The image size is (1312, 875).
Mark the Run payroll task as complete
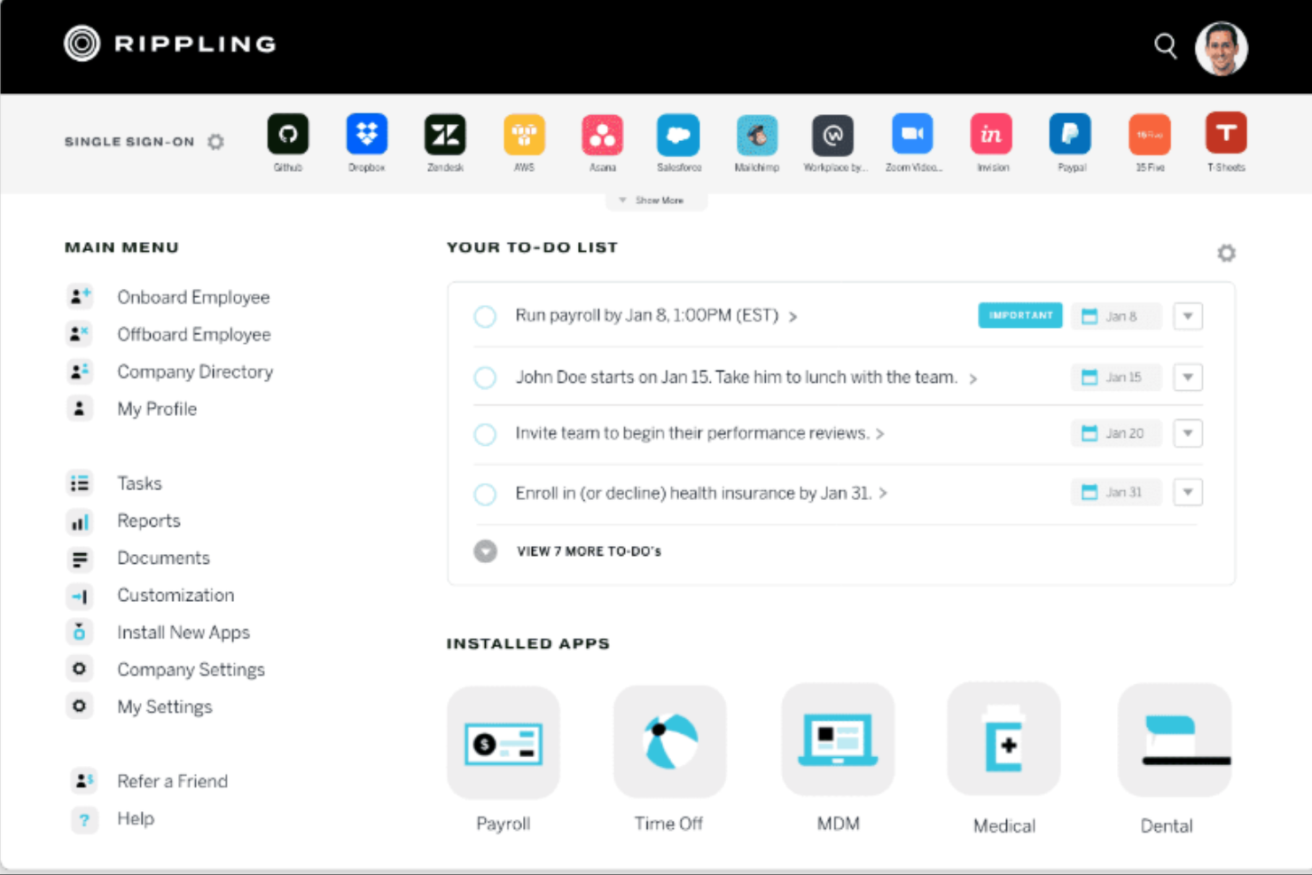(485, 316)
